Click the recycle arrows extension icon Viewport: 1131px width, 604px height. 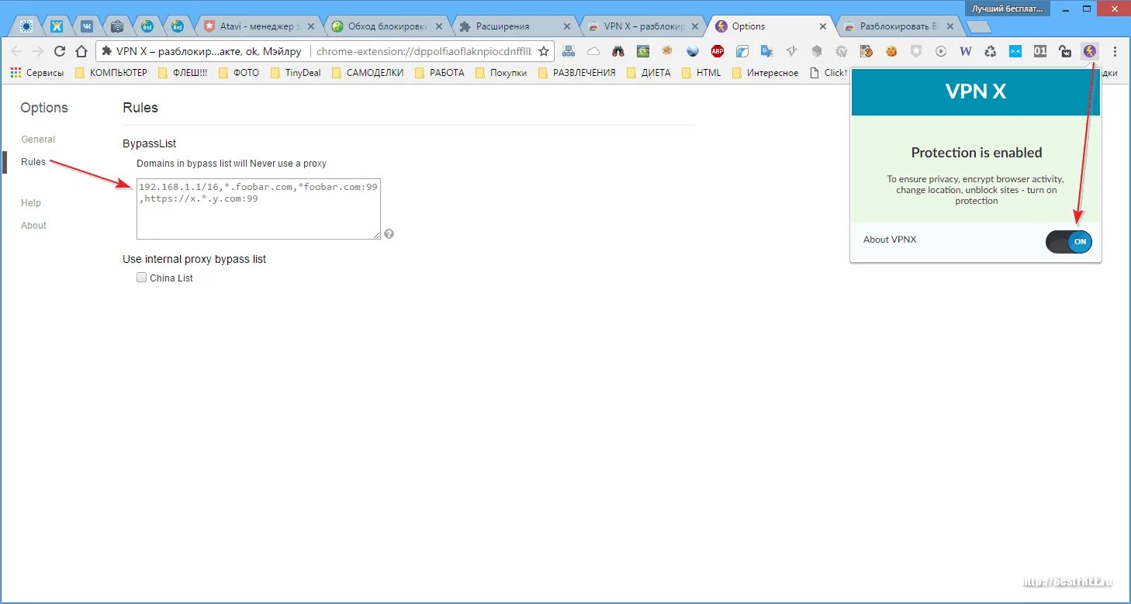(991, 52)
